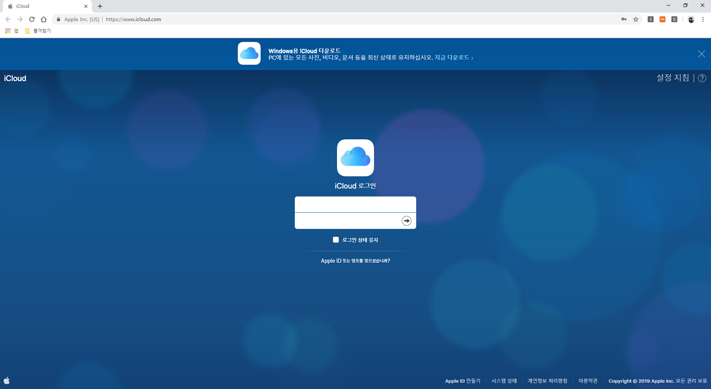Click the iCloud cloud icon in the banner
The width and height of the screenshot is (711, 389).
249,54
